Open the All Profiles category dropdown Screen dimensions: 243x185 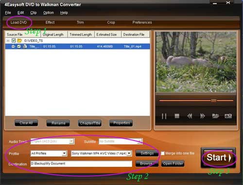pyautogui.click(x=64, y=153)
